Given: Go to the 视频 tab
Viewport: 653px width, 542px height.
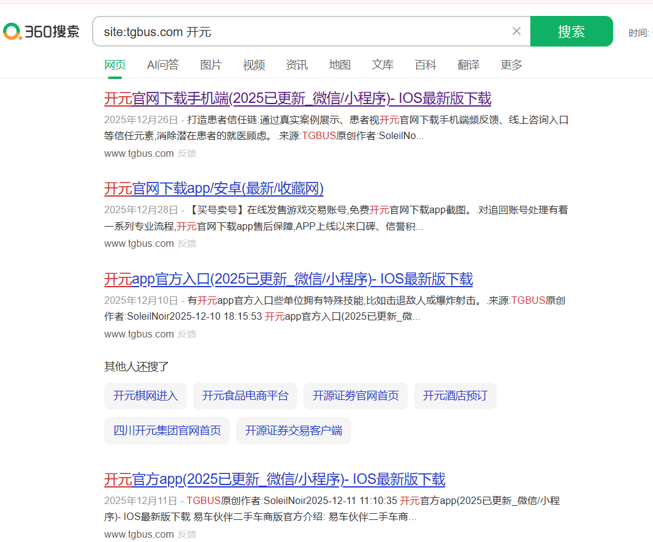Looking at the screenshot, I should tap(254, 65).
